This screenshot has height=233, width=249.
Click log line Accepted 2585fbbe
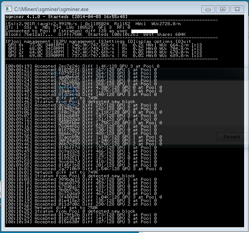click(84, 123)
